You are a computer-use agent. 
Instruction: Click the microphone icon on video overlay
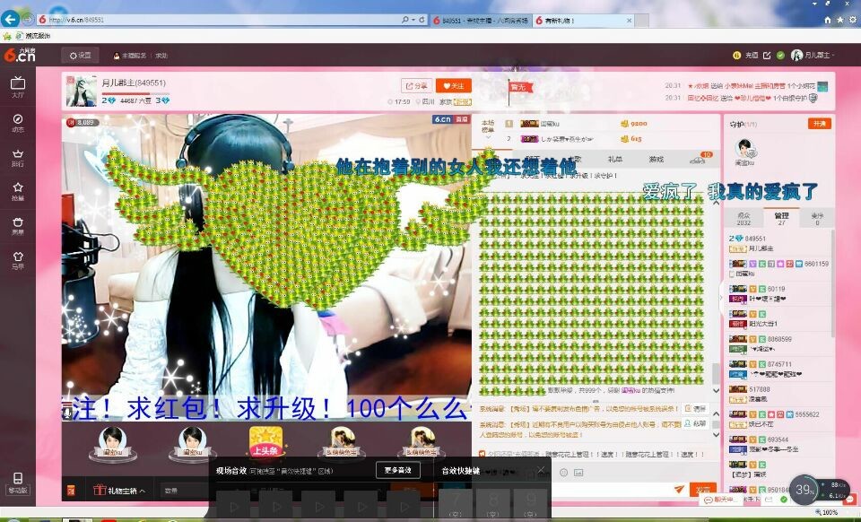pos(67,413)
